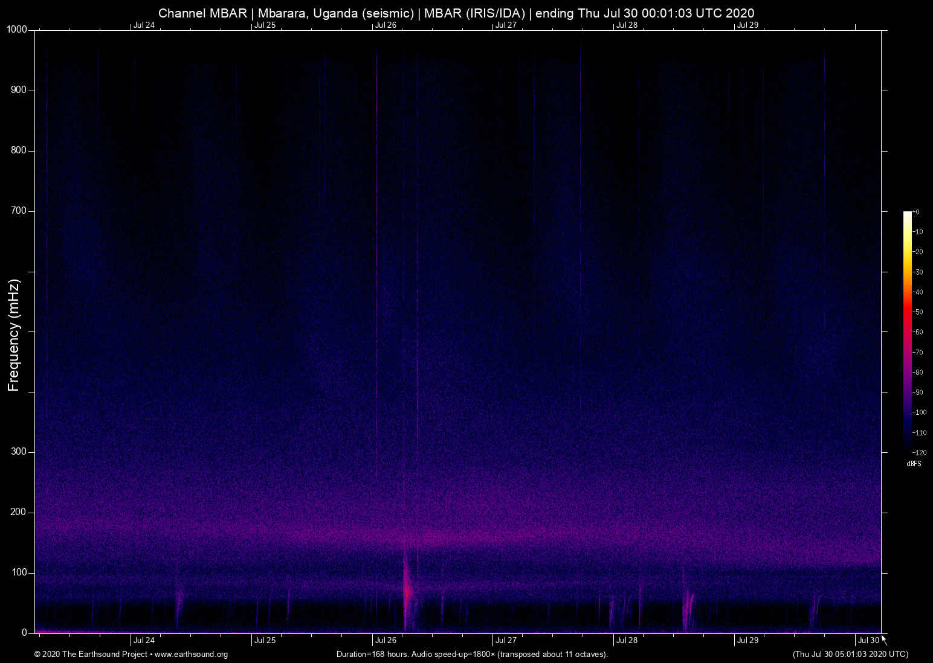Click the +0 value atop color scale
The width and height of the screenshot is (933, 663).
point(916,212)
